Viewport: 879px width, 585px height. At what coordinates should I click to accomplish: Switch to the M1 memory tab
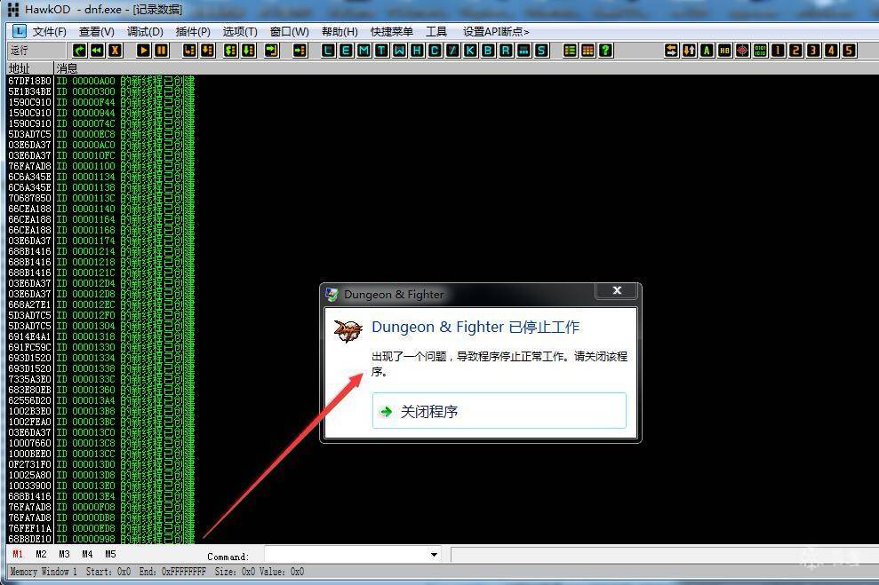pyautogui.click(x=18, y=554)
